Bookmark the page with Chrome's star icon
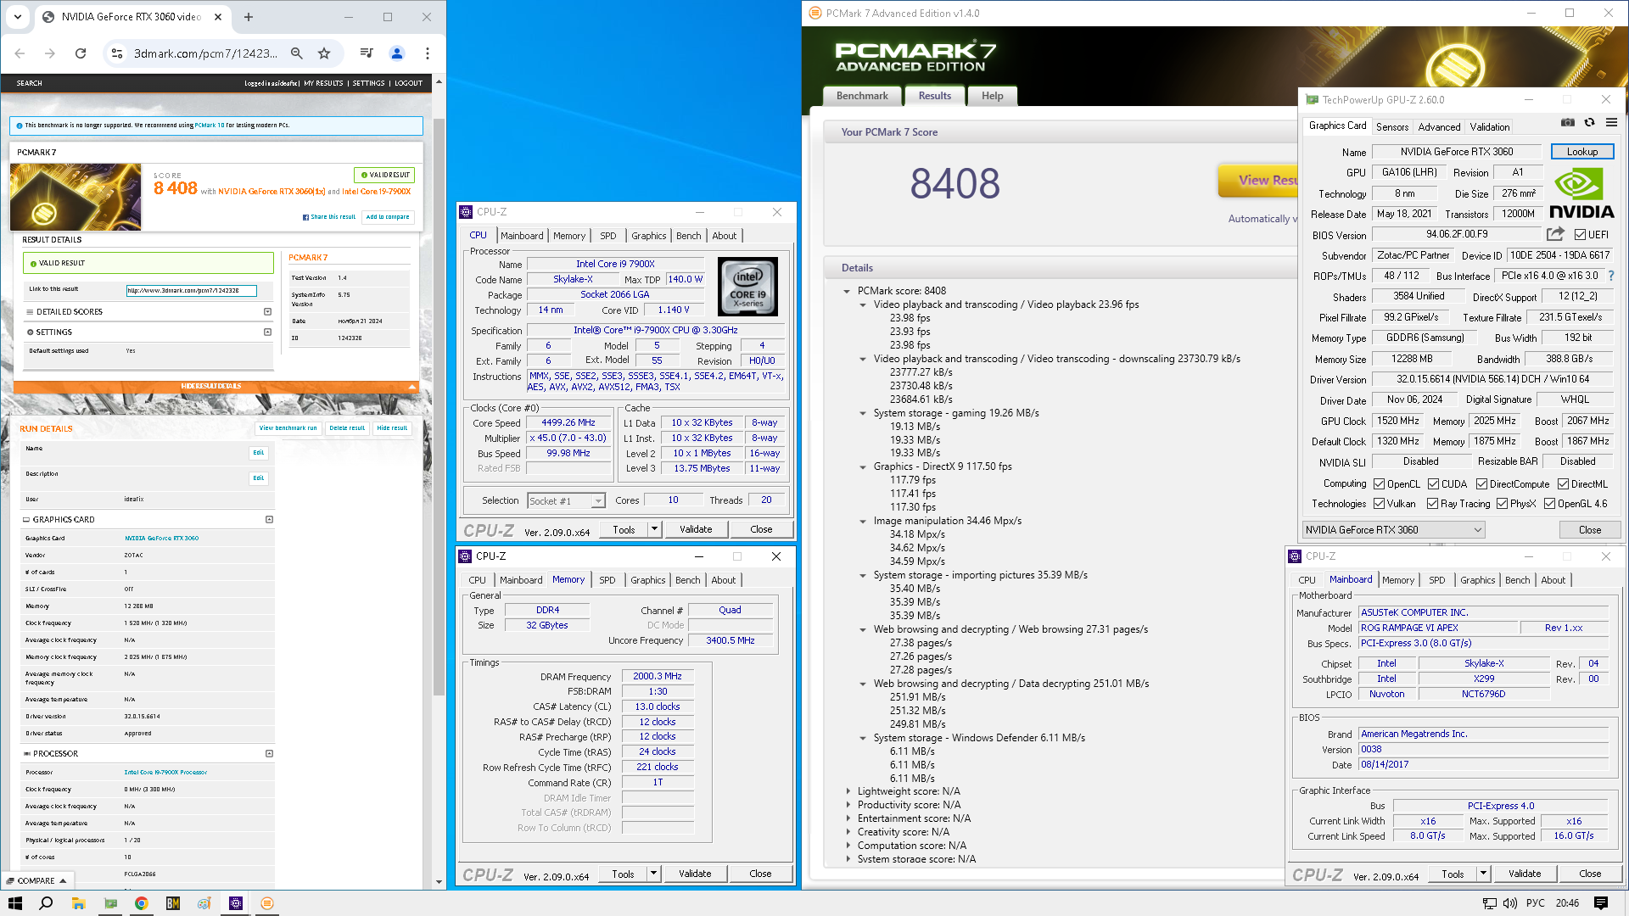 (324, 53)
